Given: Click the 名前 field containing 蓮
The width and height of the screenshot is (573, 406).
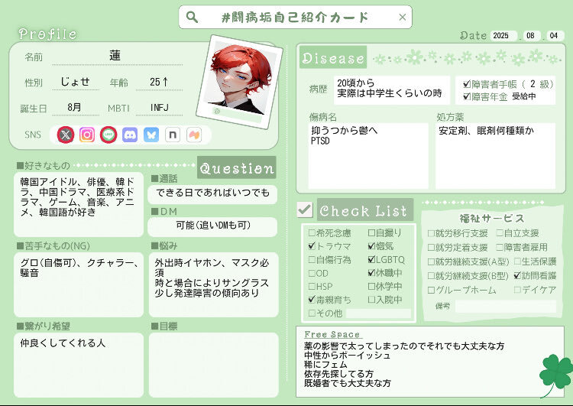Looking at the screenshot, I should [x=115, y=57].
